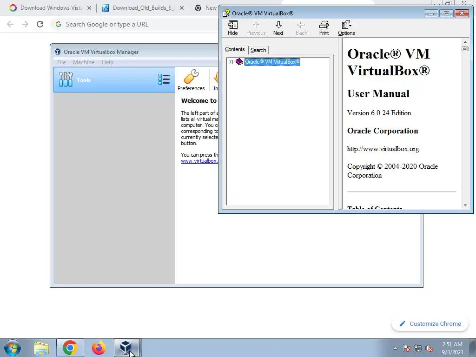Click the Print icon in help viewer
Viewport: 476px width, 357px height.
pos(324,28)
